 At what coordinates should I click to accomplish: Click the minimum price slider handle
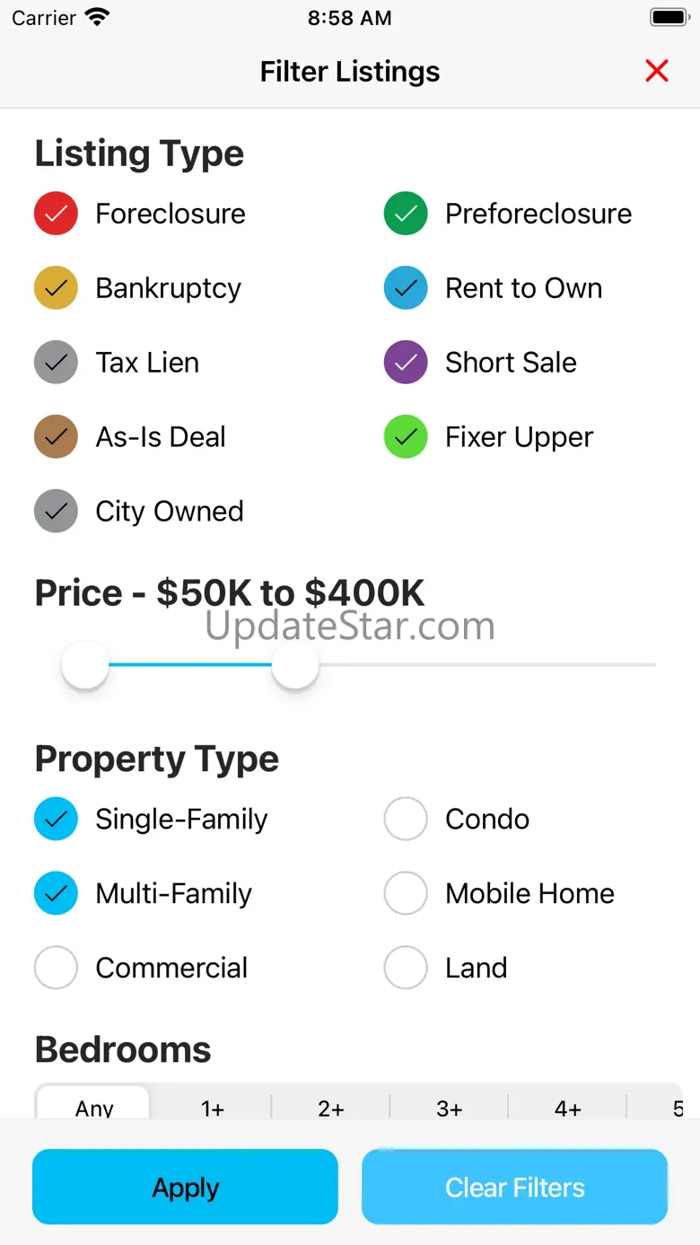tap(85, 665)
